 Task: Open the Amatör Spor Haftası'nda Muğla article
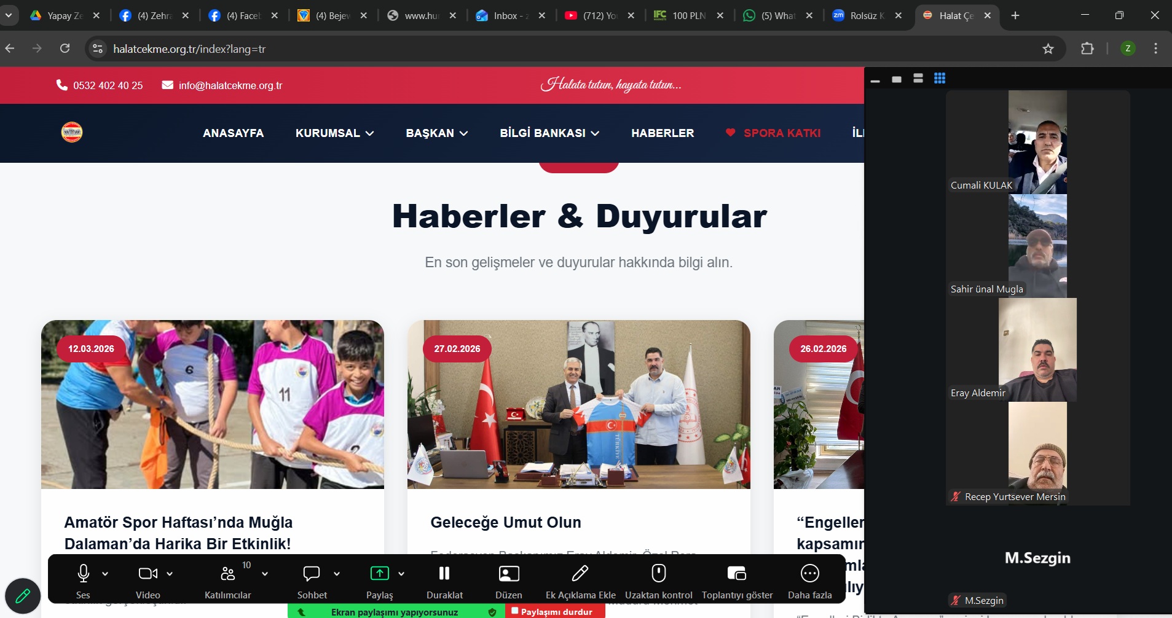(x=178, y=533)
